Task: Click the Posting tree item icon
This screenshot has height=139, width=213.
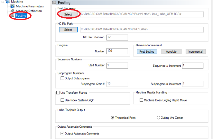Action: pyautogui.click(x=13, y=15)
